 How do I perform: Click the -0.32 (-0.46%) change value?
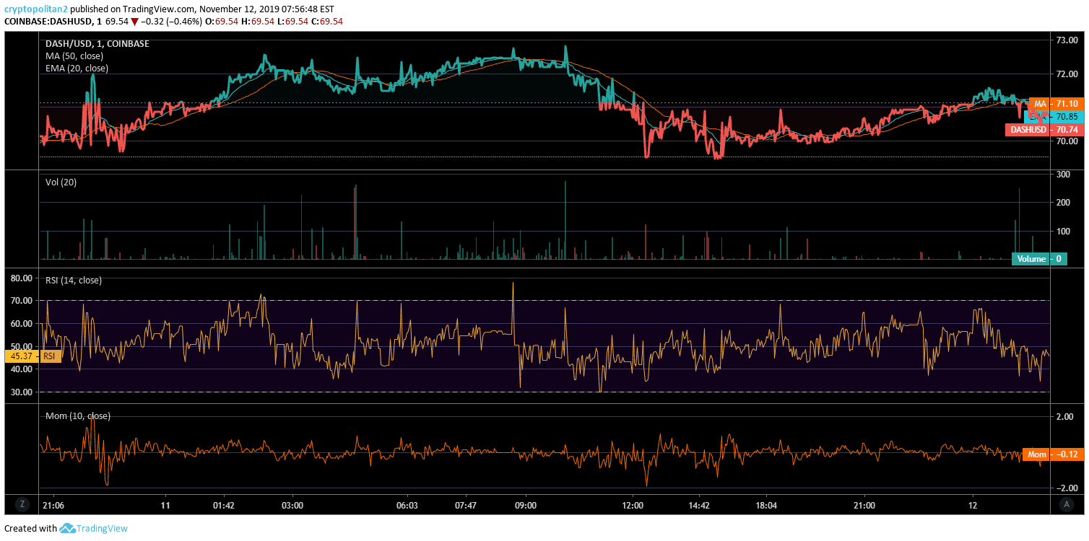[x=172, y=22]
